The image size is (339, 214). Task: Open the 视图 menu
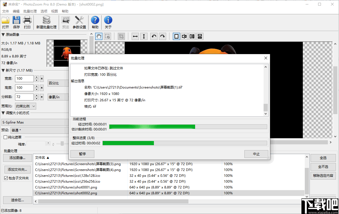coord(54,11)
